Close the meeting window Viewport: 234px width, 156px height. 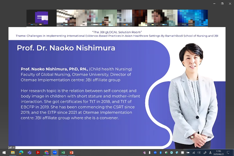coord(230,3)
